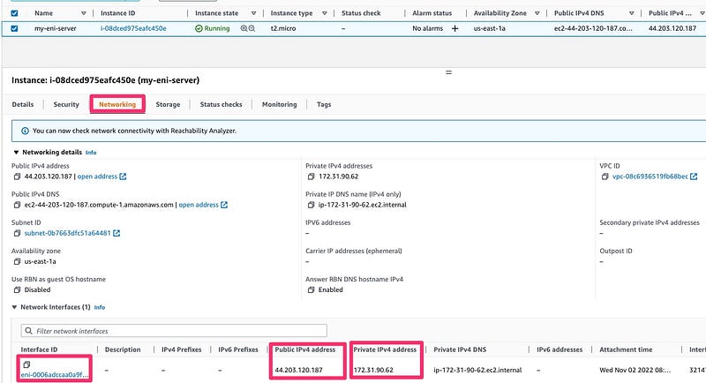Screen dimensions: 706x383
Task: Click the Private IPv4 DNS column header
Action: [460, 349]
